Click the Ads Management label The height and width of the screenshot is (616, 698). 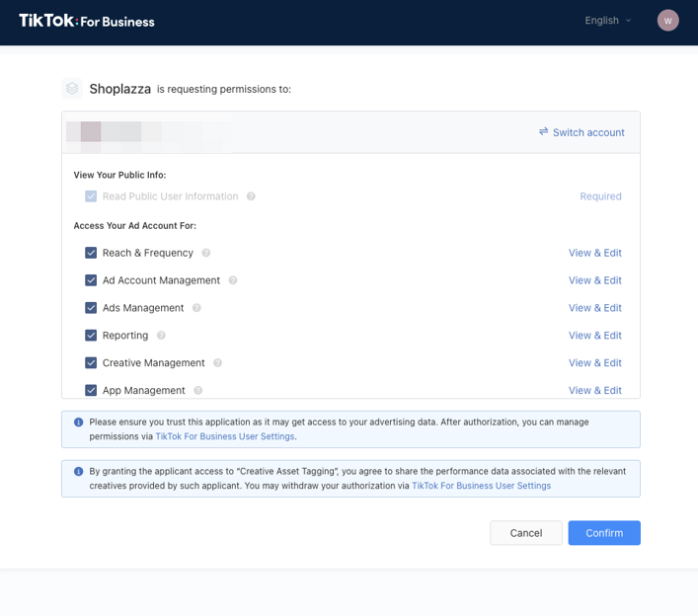click(x=143, y=308)
